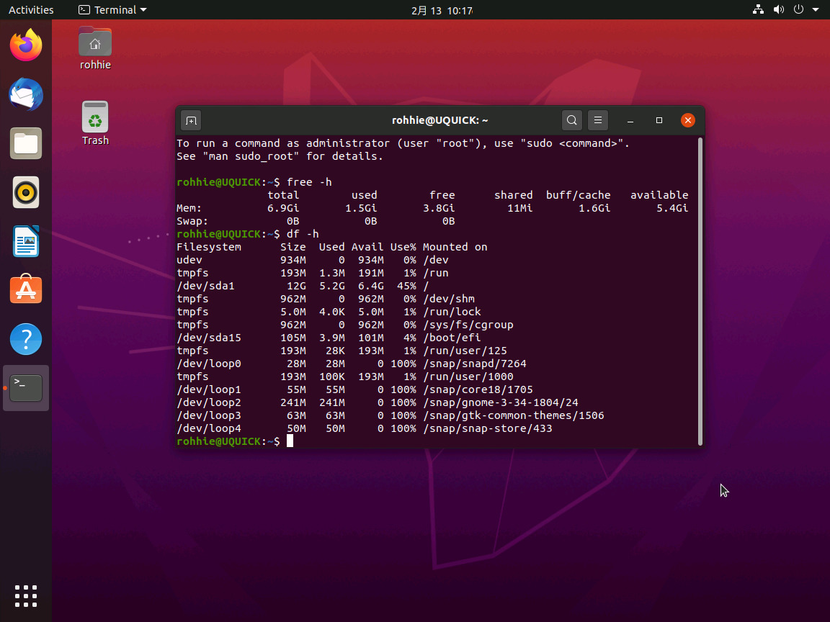Open the Activities overview

[x=31, y=9]
